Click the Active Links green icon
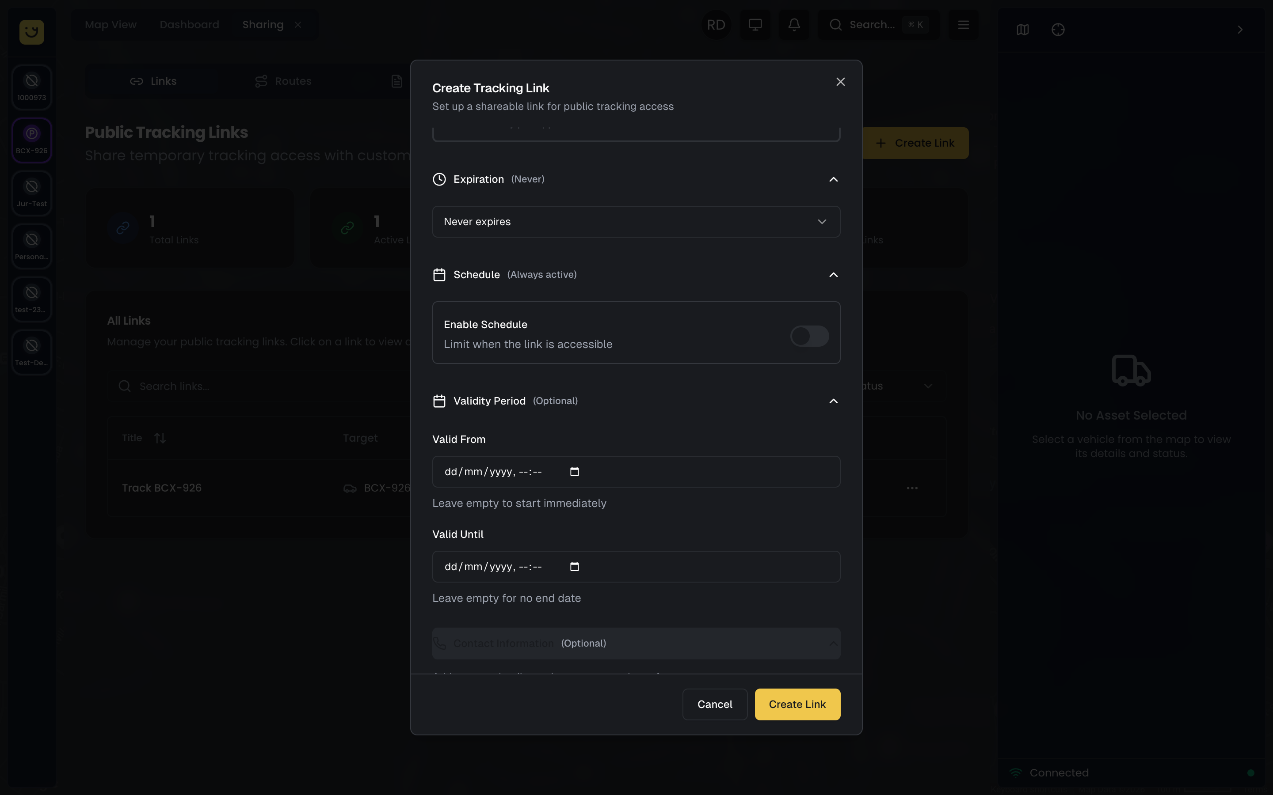Screen dimensions: 1273x795 [347, 227]
